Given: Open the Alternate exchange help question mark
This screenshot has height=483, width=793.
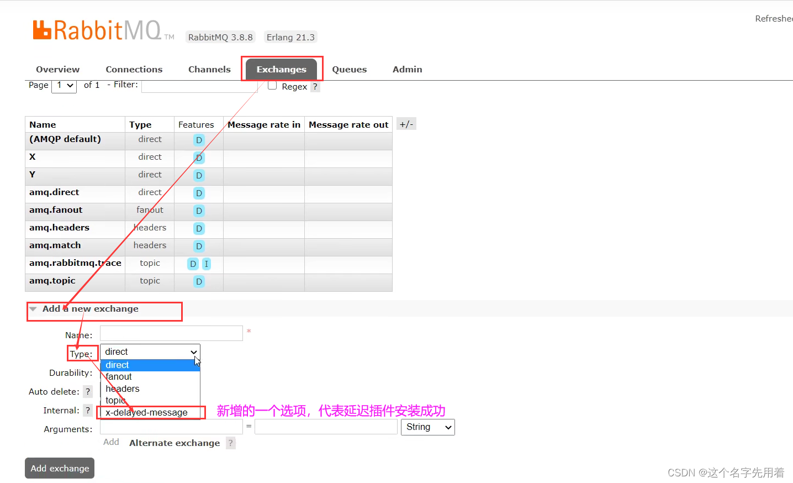Looking at the screenshot, I should click(231, 443).
